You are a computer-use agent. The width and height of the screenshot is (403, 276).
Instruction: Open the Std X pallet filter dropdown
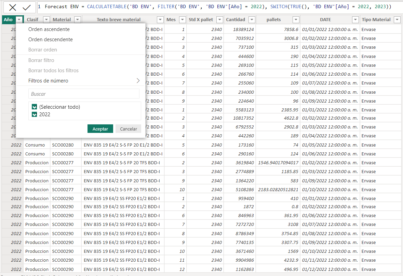coord(220,19)
